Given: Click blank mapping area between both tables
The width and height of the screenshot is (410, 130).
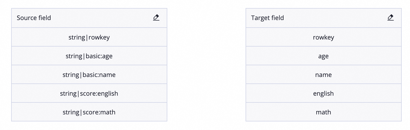Looking at the screenshot, I should [206, 65].
